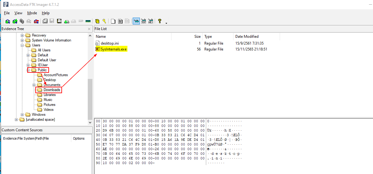Toggle automatic file view glasses icon
This screenshot has height=174, width=373.
point(136,21)
